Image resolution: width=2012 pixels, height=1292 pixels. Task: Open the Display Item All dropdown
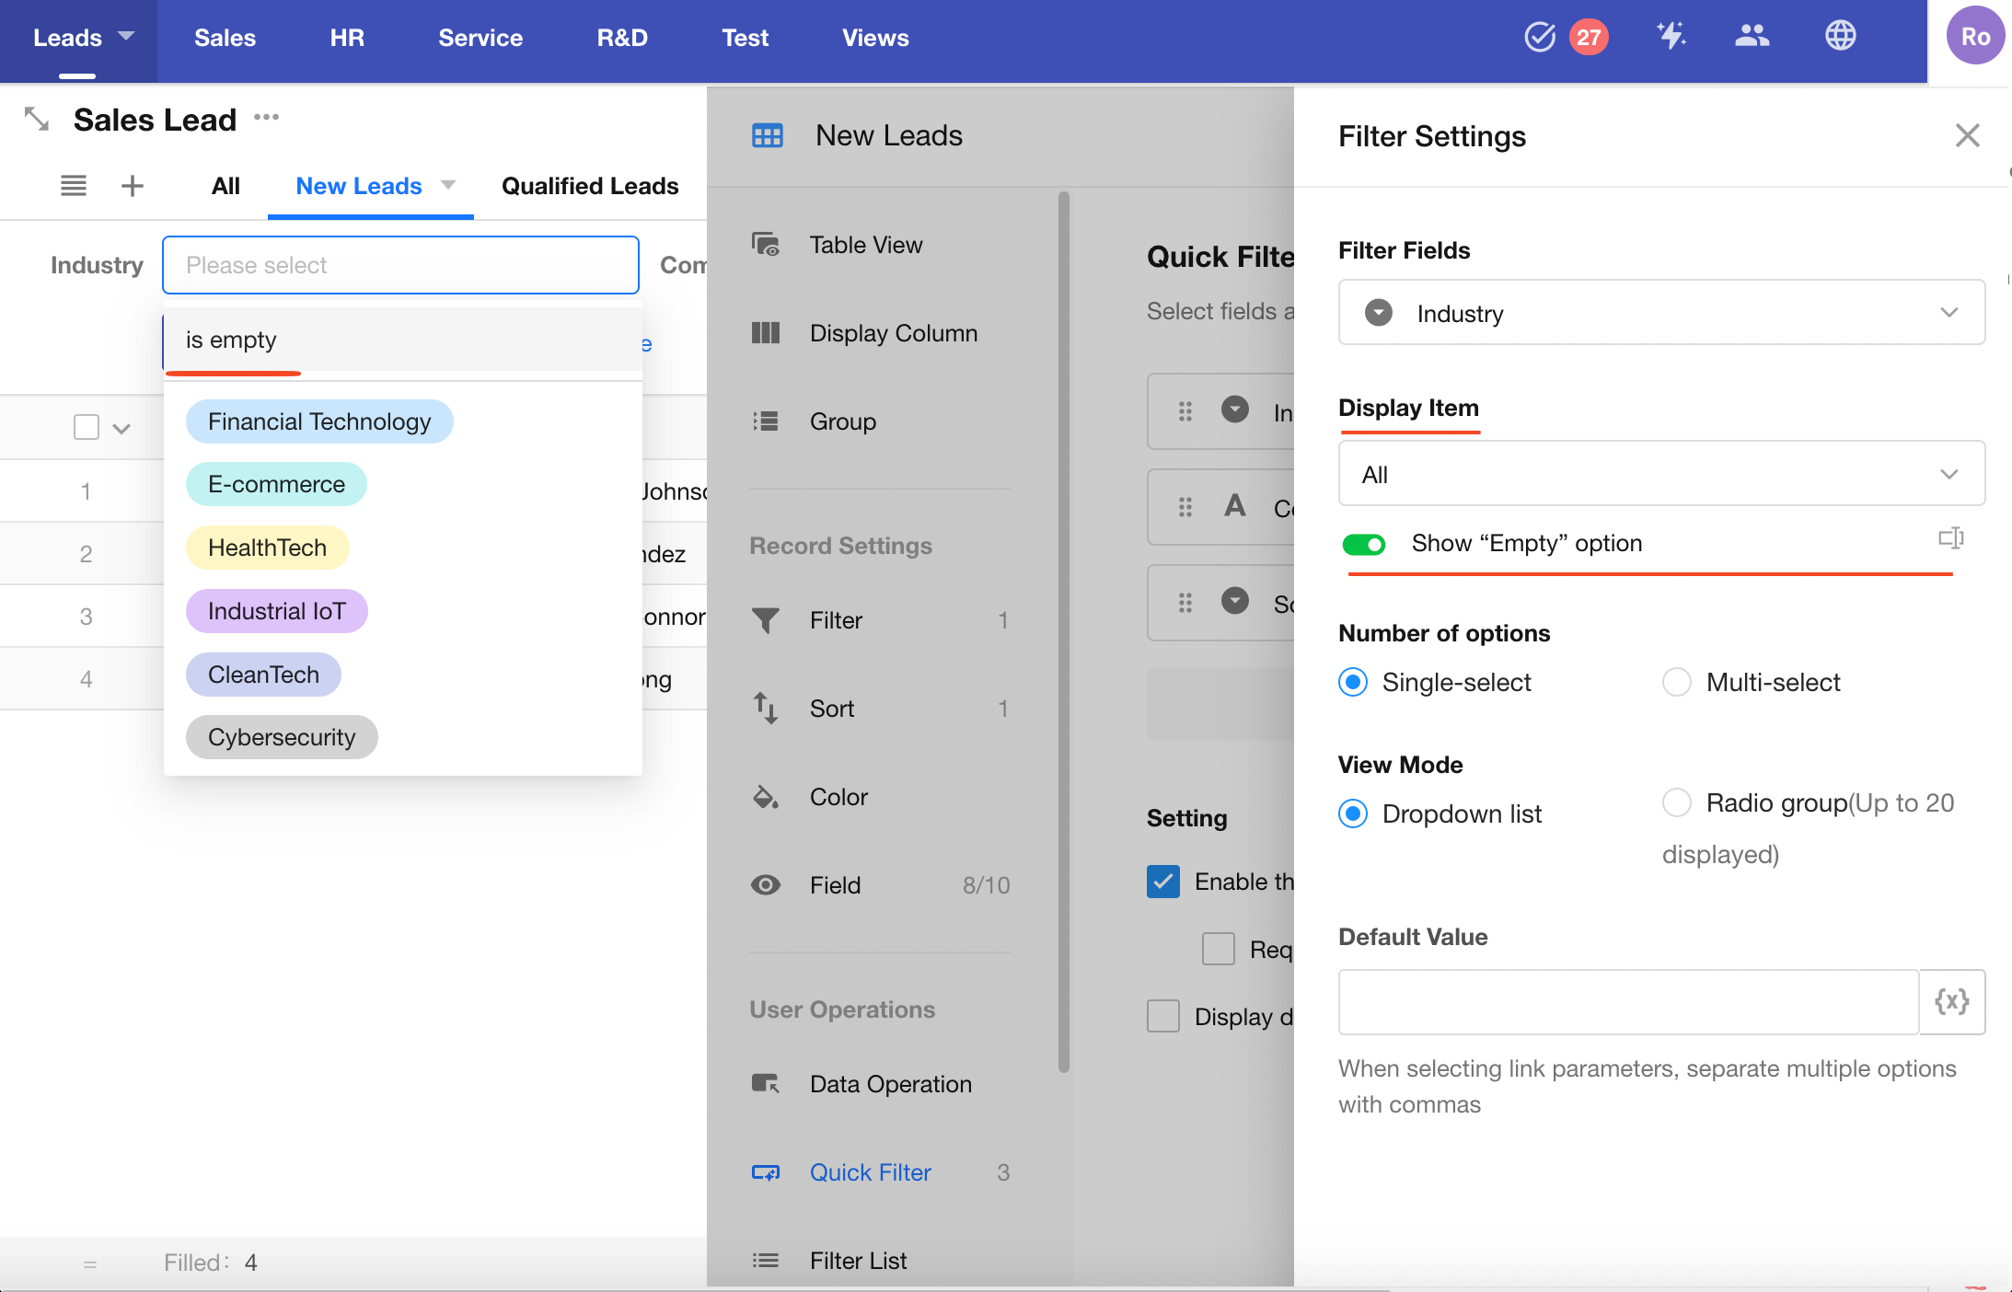tap(1660, 474)
